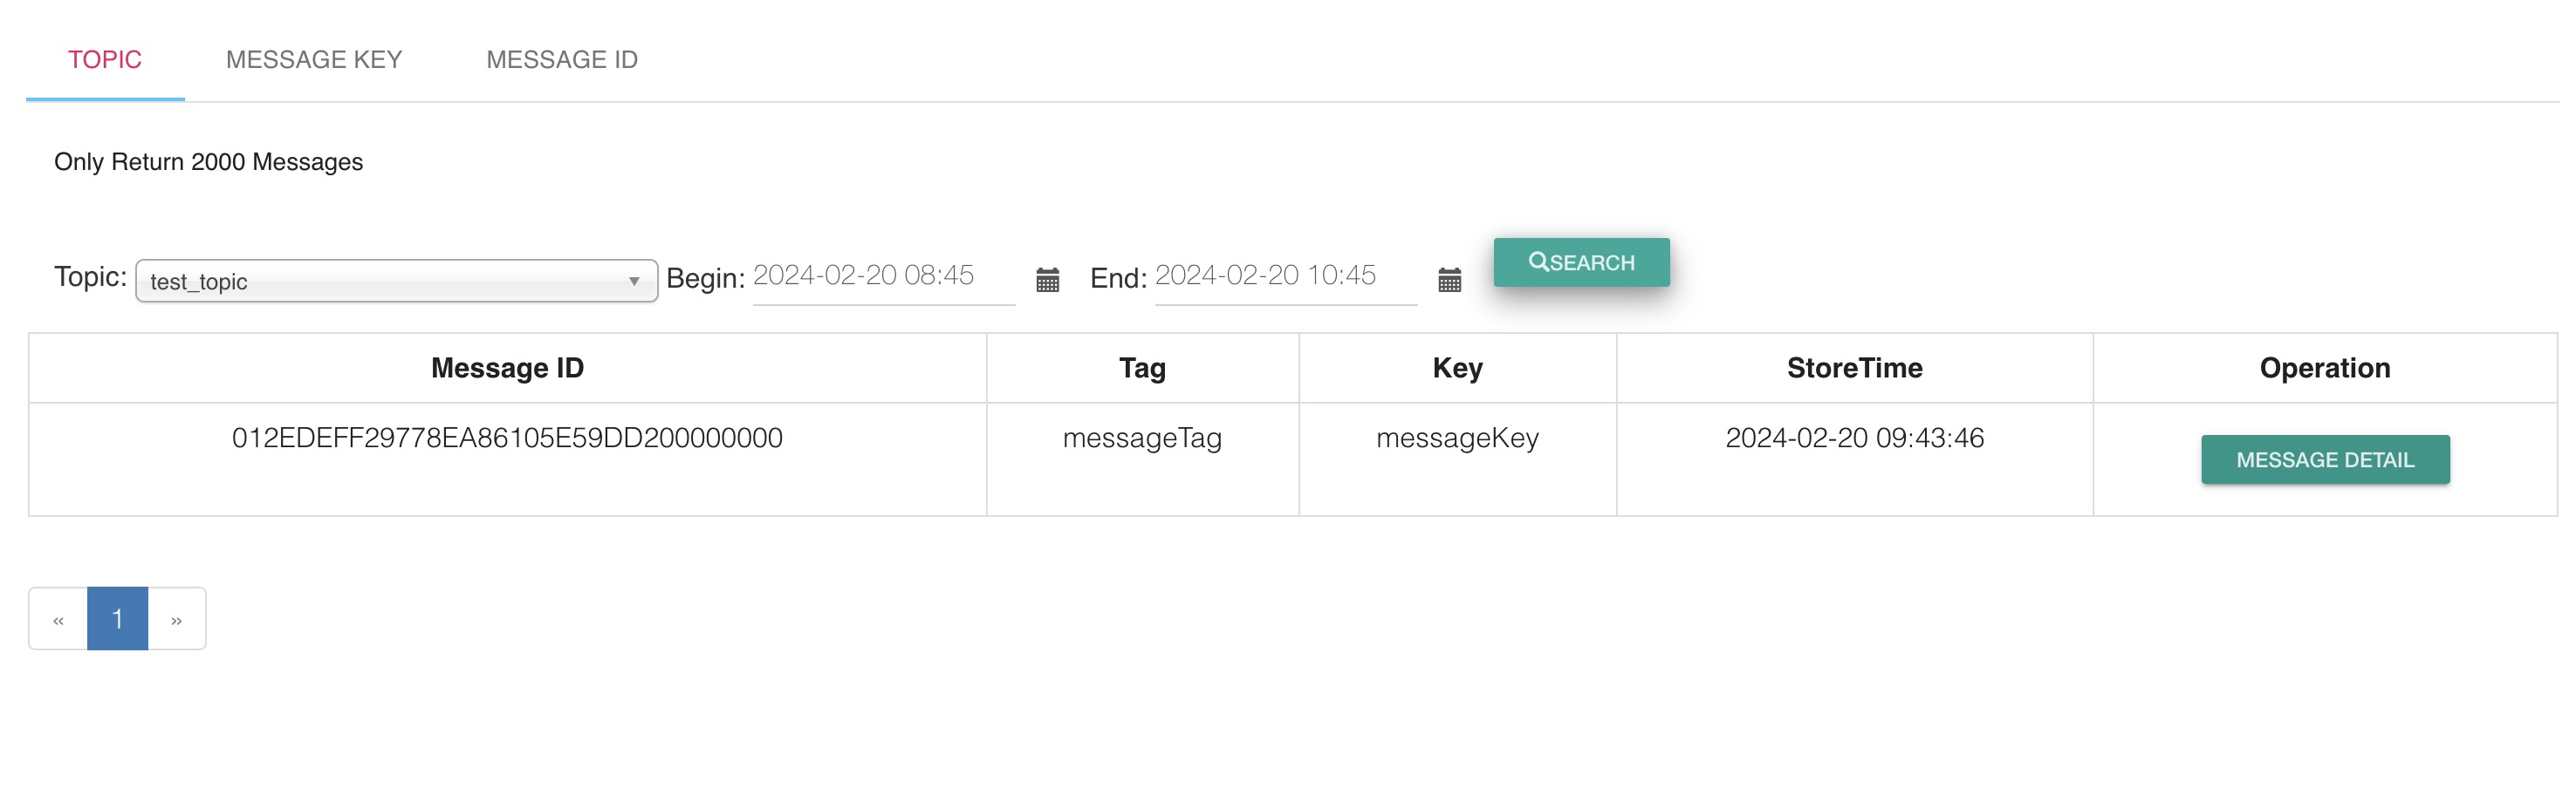The height and width of the screenshot is (802, 2576).
Task: Expand the Topic dropdown showing test_topic
Action: point(396,282)
